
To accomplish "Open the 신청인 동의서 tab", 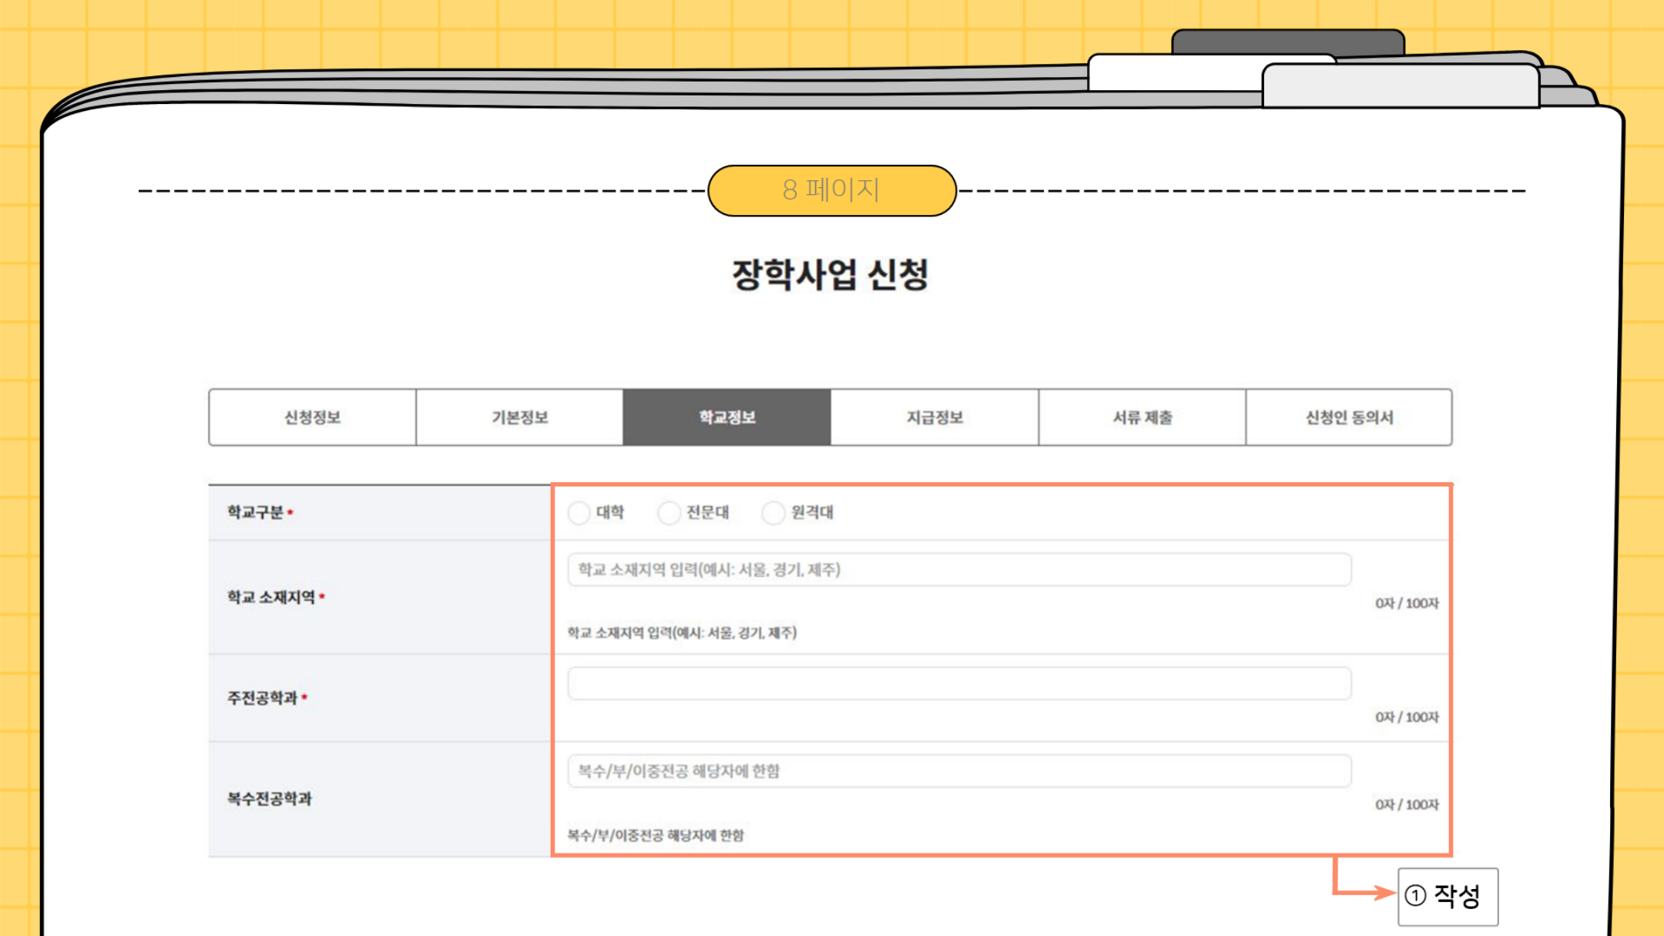I will coord(1349,418).
